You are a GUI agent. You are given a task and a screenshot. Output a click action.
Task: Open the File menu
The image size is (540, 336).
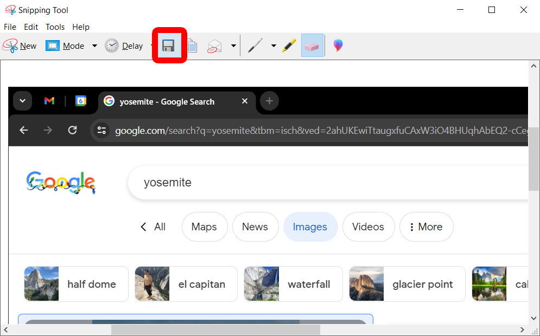[10, 27]
